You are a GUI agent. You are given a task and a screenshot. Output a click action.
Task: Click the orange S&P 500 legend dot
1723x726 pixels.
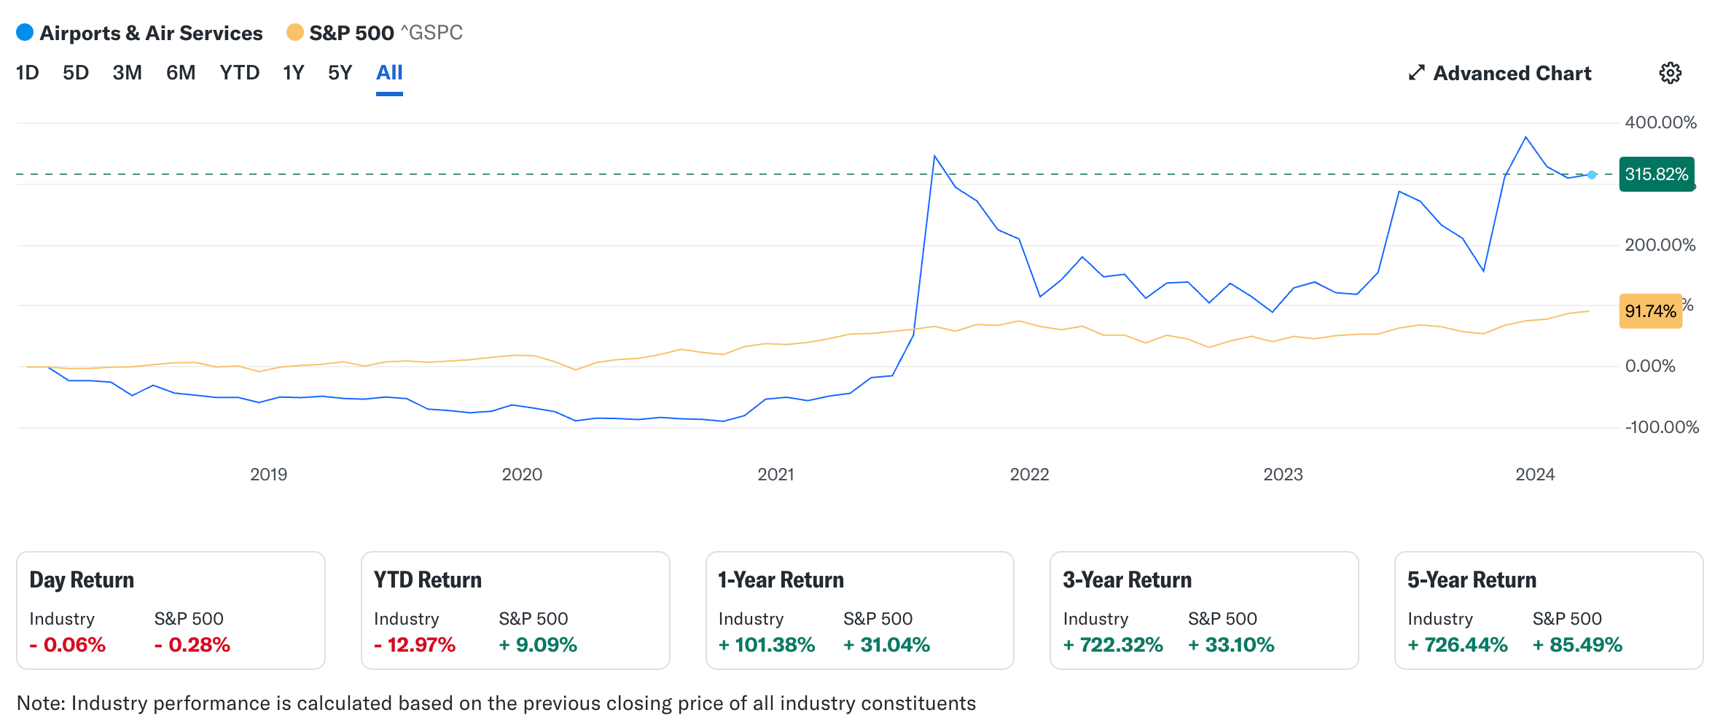(294, 33)
